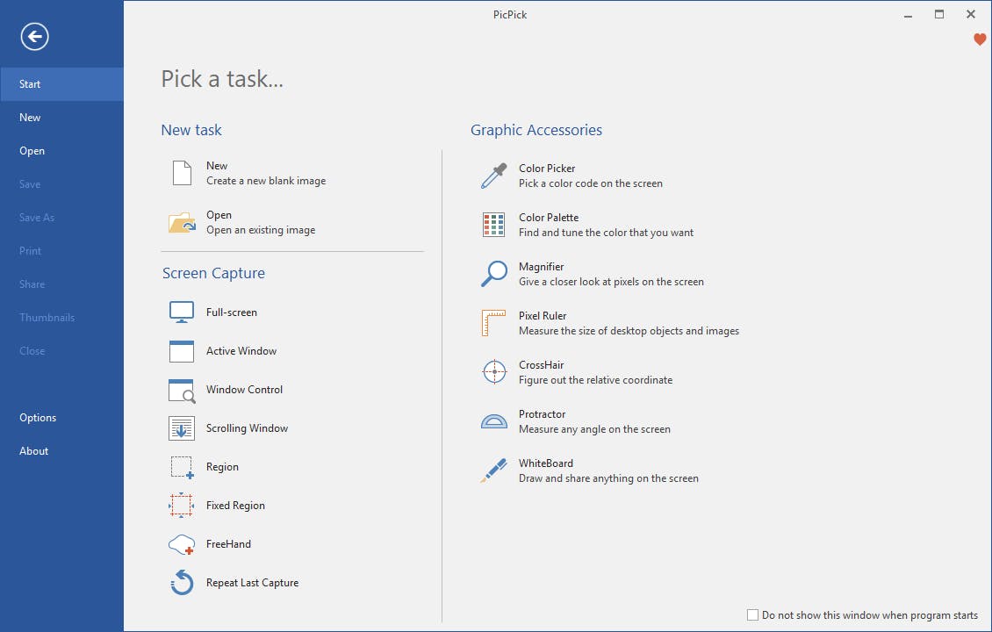The image size is (992, 632).
Task: Open the Protractor icon
Action: [494, 421]
